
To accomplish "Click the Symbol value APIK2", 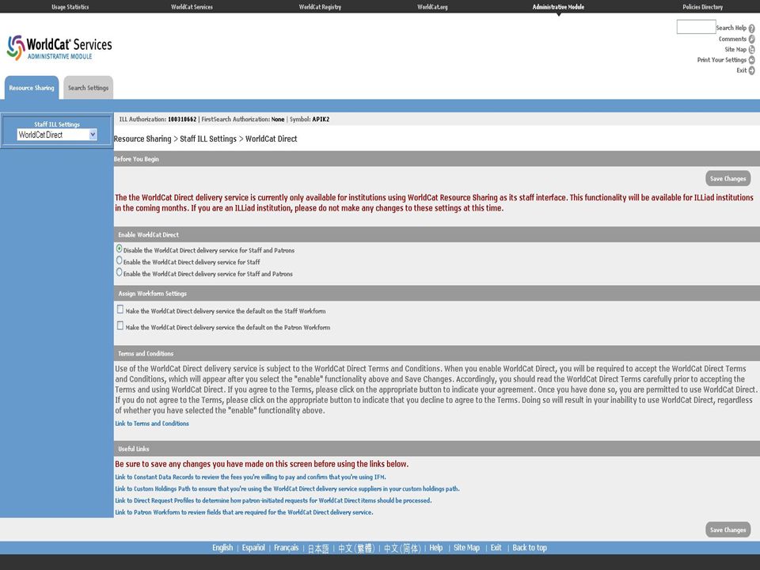I will [x=321, y=120].
